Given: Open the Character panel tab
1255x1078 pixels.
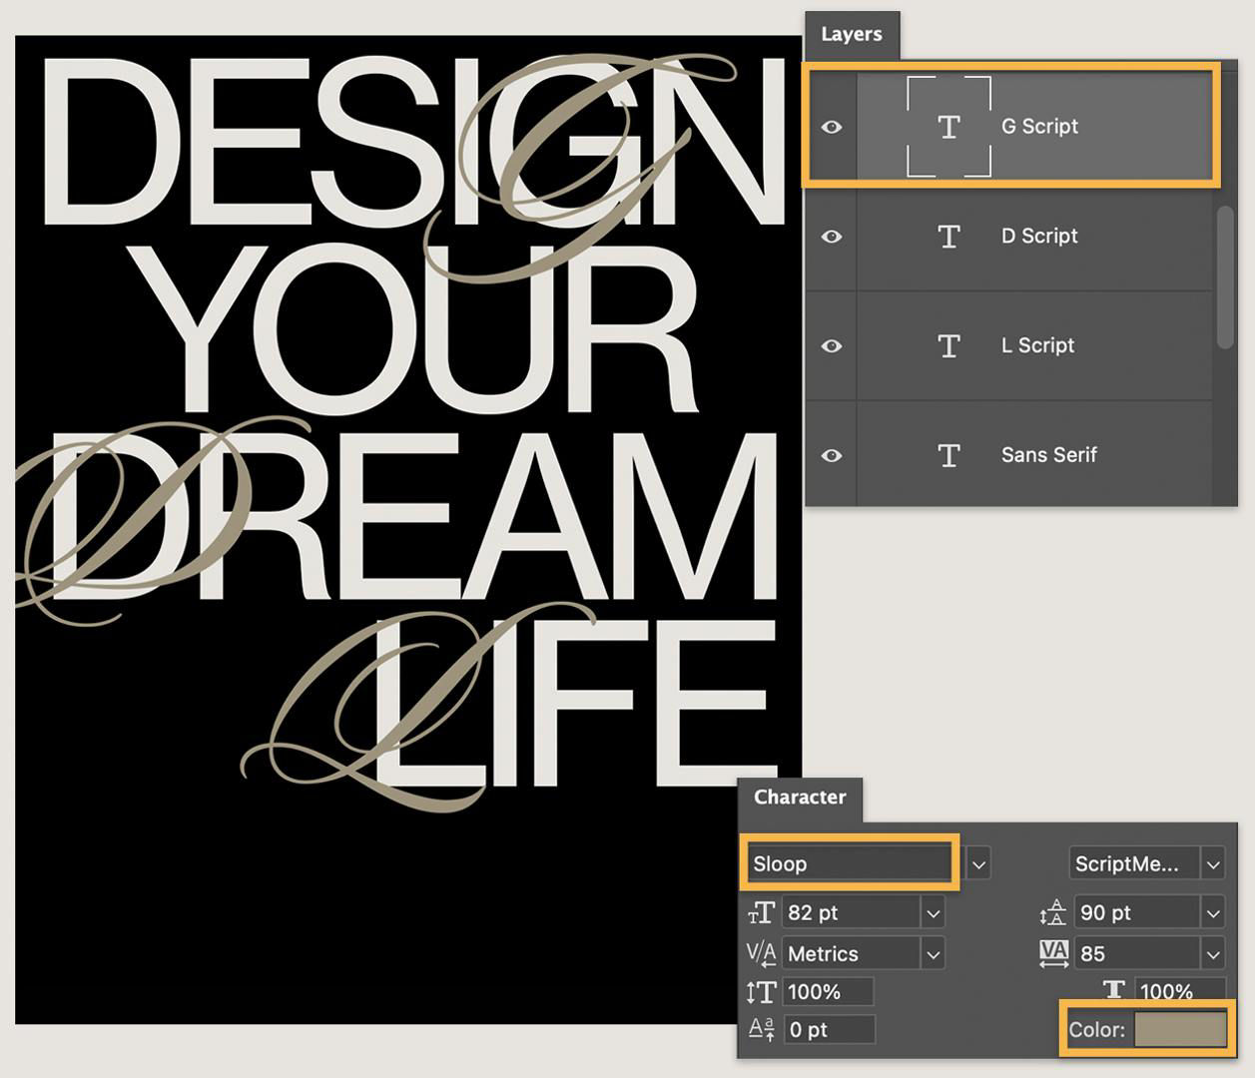Looking at the screenshot, I should 801,797.
